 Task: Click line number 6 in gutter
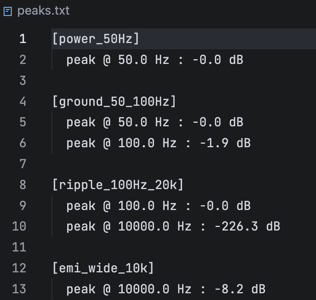pos(23,143)
